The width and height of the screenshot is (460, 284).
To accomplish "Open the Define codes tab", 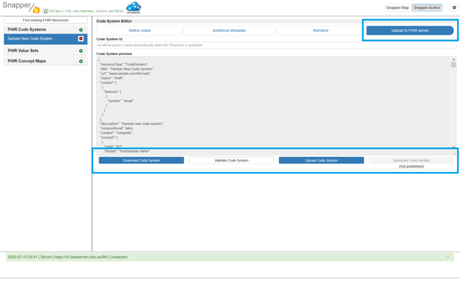I will 139,31.
